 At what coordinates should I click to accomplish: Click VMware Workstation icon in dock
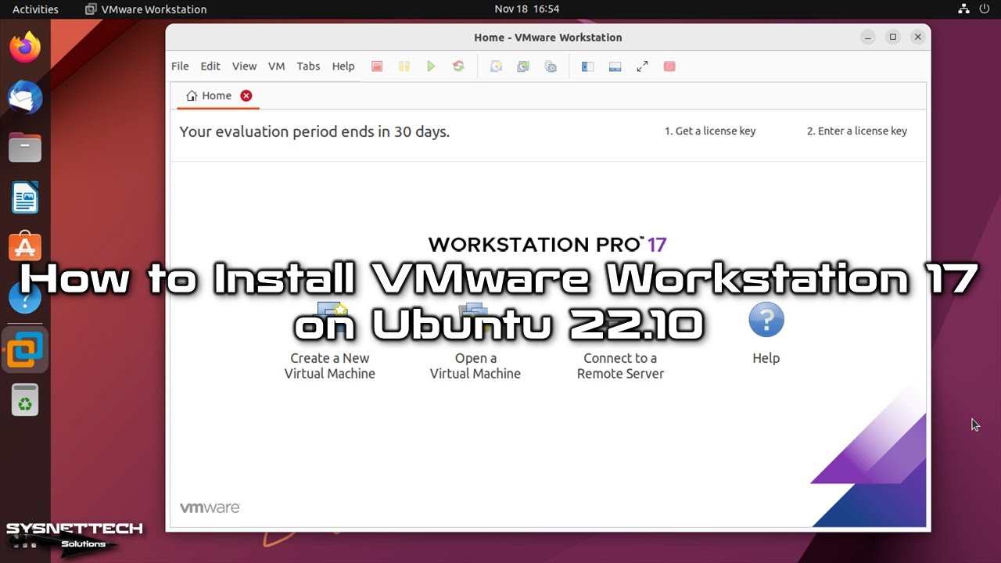tap(25, 349)
